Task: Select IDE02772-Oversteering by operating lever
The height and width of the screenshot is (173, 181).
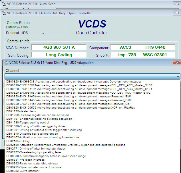Action: click(92, 152)
